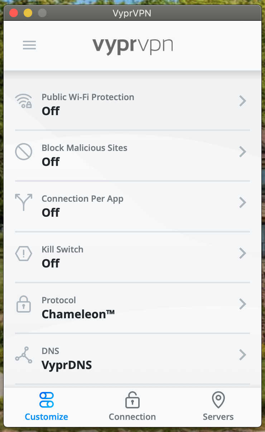Open the hamburger menu icon
The height and width of the screenshot is (432, 265).
pyautogui.click(x=29, y=45)
